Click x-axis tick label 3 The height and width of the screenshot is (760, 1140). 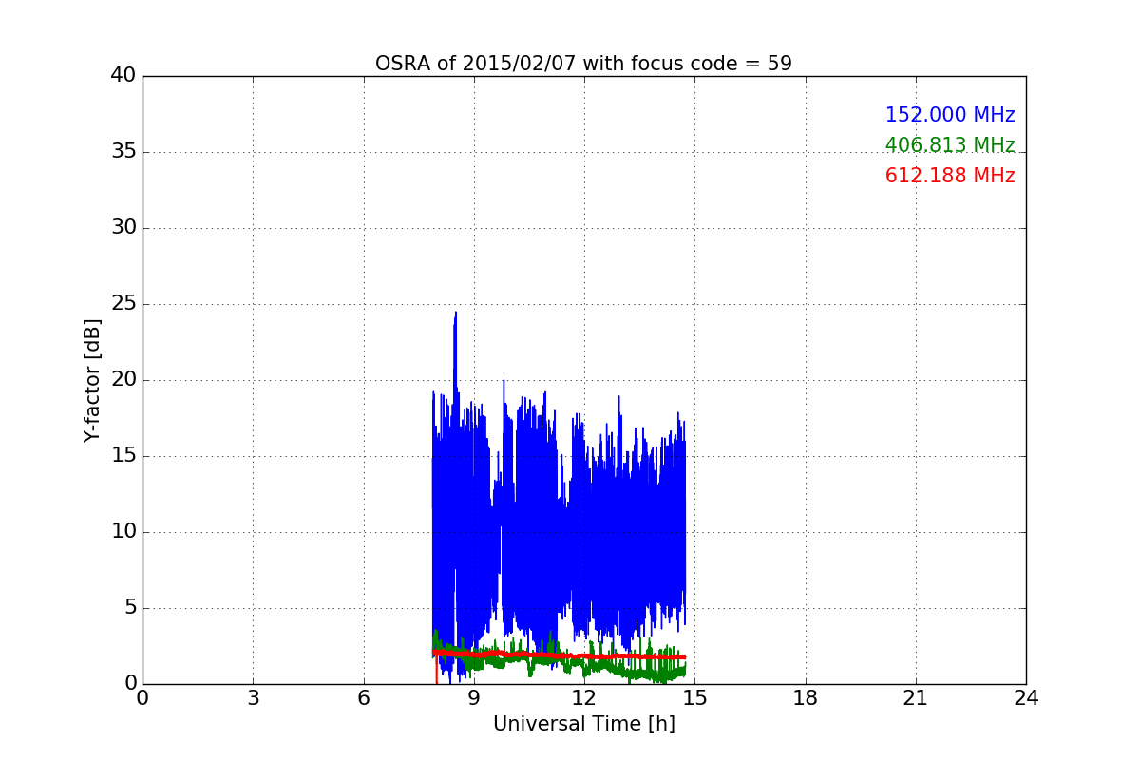click(253, 698)
